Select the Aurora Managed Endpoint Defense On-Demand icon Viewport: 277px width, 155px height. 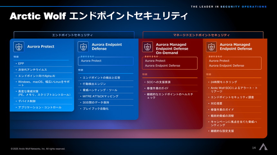point(147,47)
